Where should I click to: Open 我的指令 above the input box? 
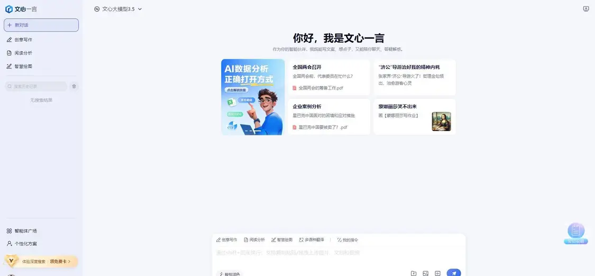347,240
